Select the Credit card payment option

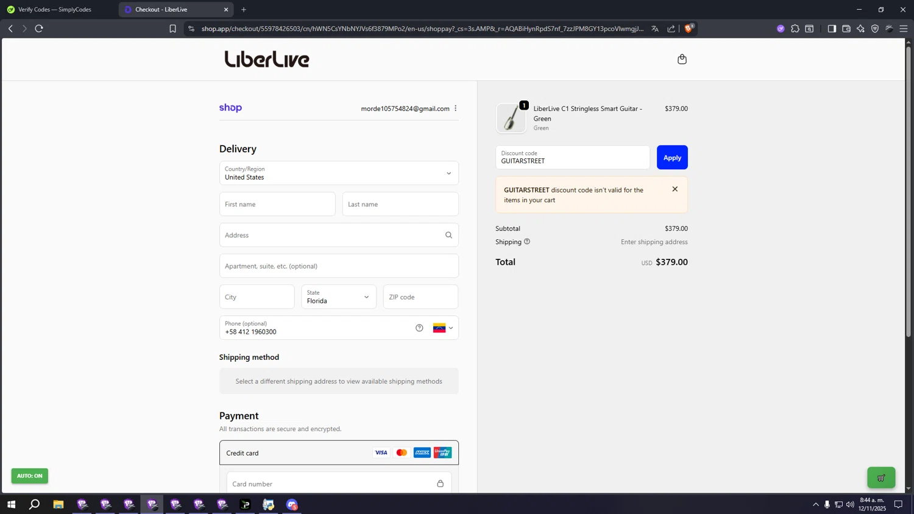339,452
